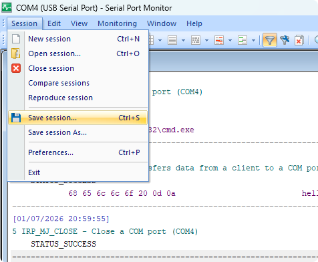Choose New session from the Session menu
This screenshot has width=318, height=262.
(77, 39)
